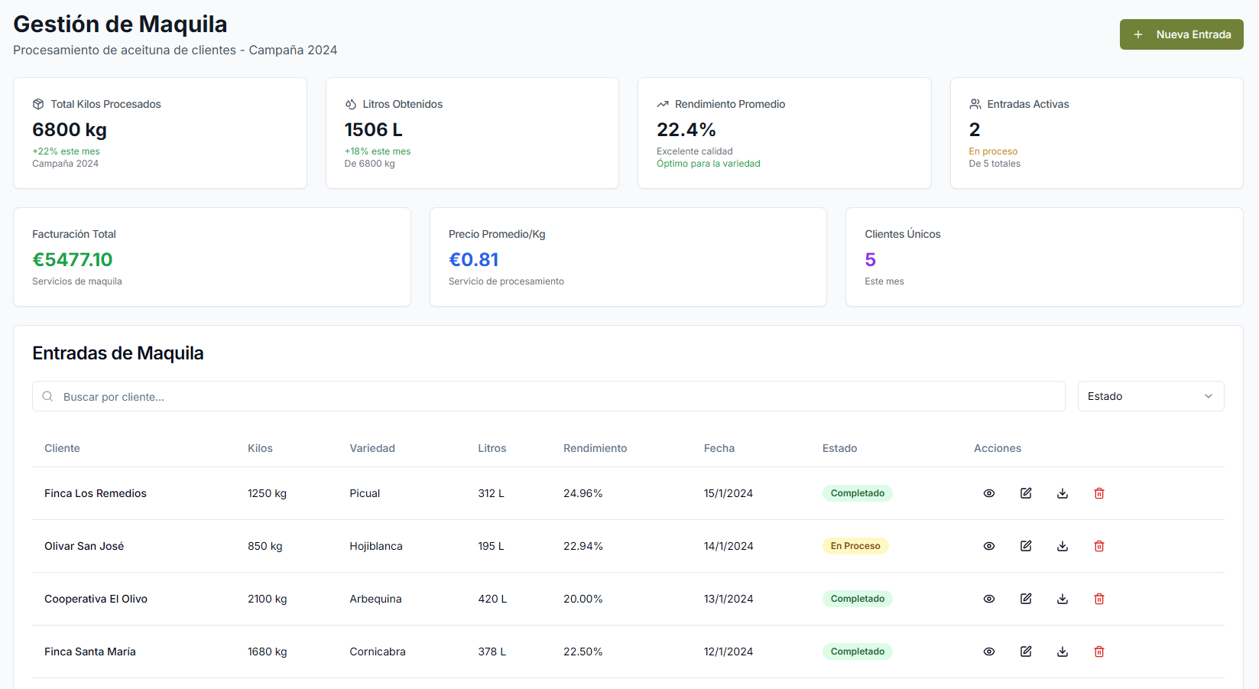The width and height of the screenshot is (1259, 689).
Task: View details of Olivar San José entry
Action: click(988, 546)
